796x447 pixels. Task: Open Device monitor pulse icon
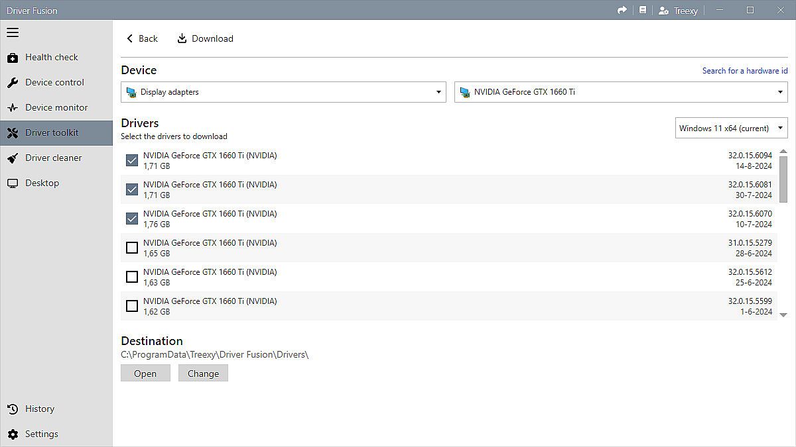(x=13, y=108)
